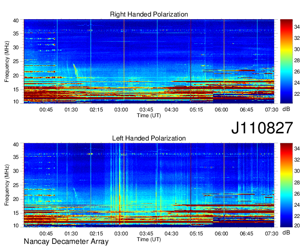
Task: Click the 04:30 tick label under Left Handed plot
Action: (171, 234)
